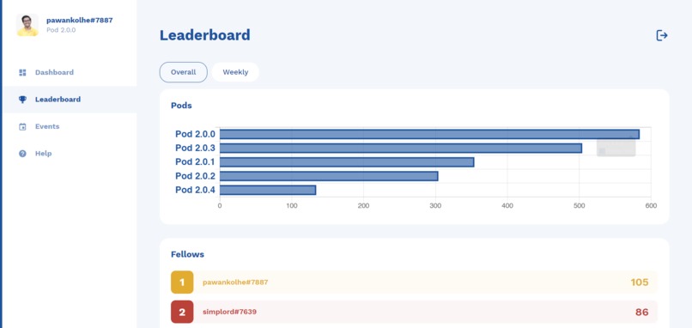Open the Dashboard menu item
Screen dimensions: 692x328
70,72
